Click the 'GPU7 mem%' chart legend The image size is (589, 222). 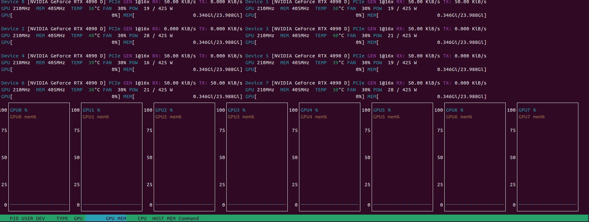[532, 117]
